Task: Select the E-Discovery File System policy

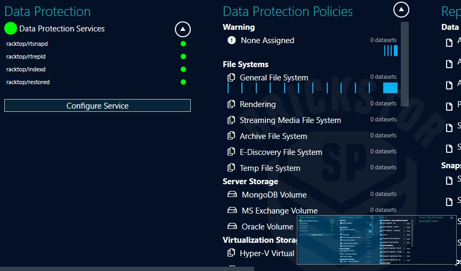Action: click(280, 152)
